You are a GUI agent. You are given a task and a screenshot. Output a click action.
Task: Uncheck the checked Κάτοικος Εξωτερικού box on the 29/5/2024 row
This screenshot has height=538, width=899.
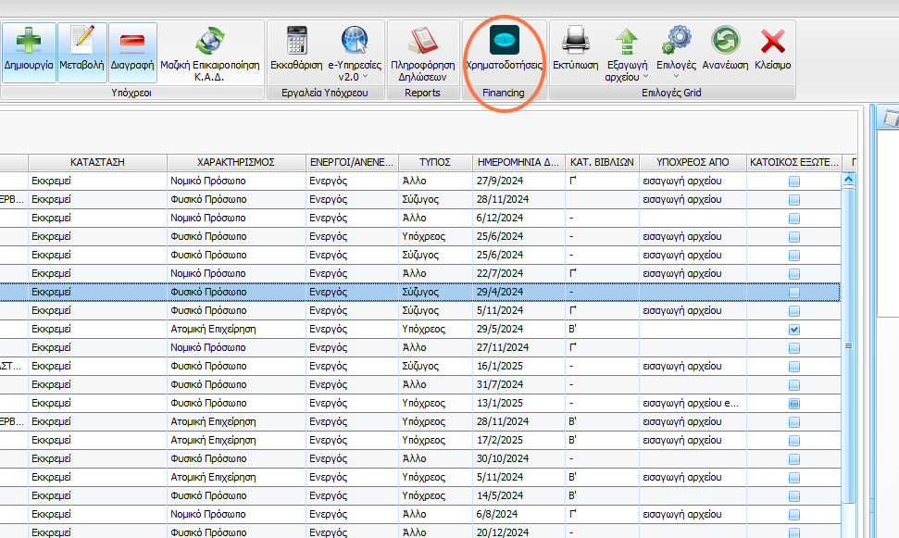click(794, 330)
